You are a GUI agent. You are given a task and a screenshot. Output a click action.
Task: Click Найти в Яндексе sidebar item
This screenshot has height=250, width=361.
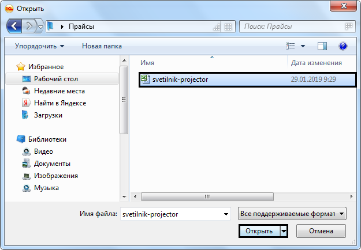(59, 103)
